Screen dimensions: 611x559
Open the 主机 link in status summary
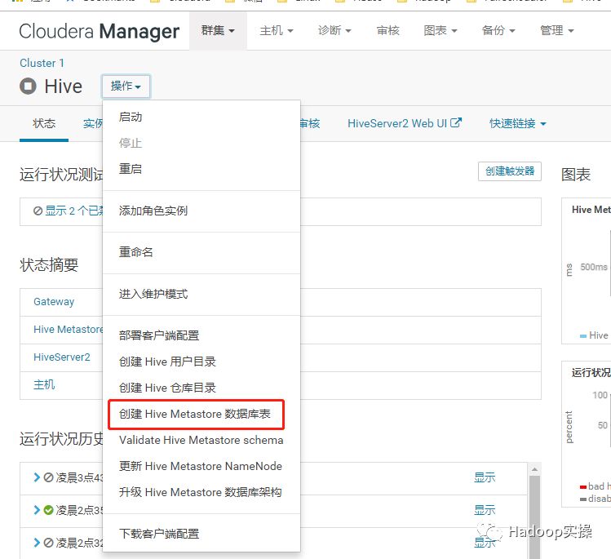pyautogui.click(x=44, y=384)
